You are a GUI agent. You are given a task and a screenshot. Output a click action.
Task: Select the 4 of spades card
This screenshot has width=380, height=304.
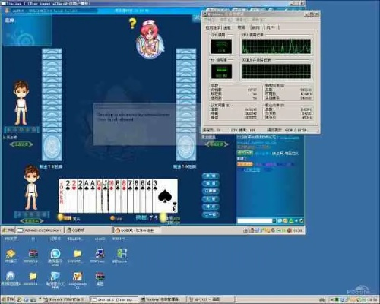pyautogui.click(x=149, y=196)
